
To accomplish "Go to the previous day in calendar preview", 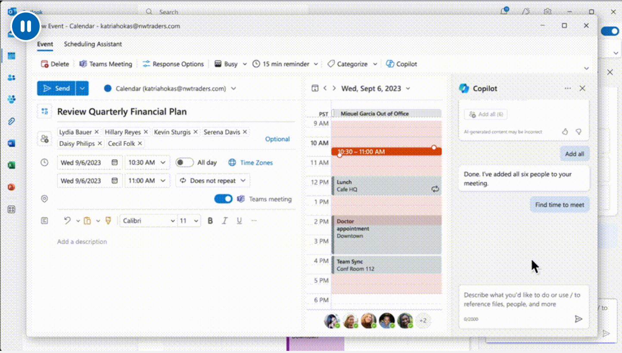I will [325, 88].
